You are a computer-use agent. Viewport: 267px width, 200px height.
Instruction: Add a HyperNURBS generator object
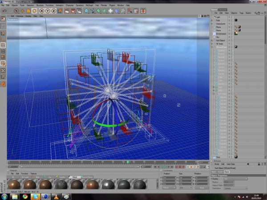coord(98,11)
